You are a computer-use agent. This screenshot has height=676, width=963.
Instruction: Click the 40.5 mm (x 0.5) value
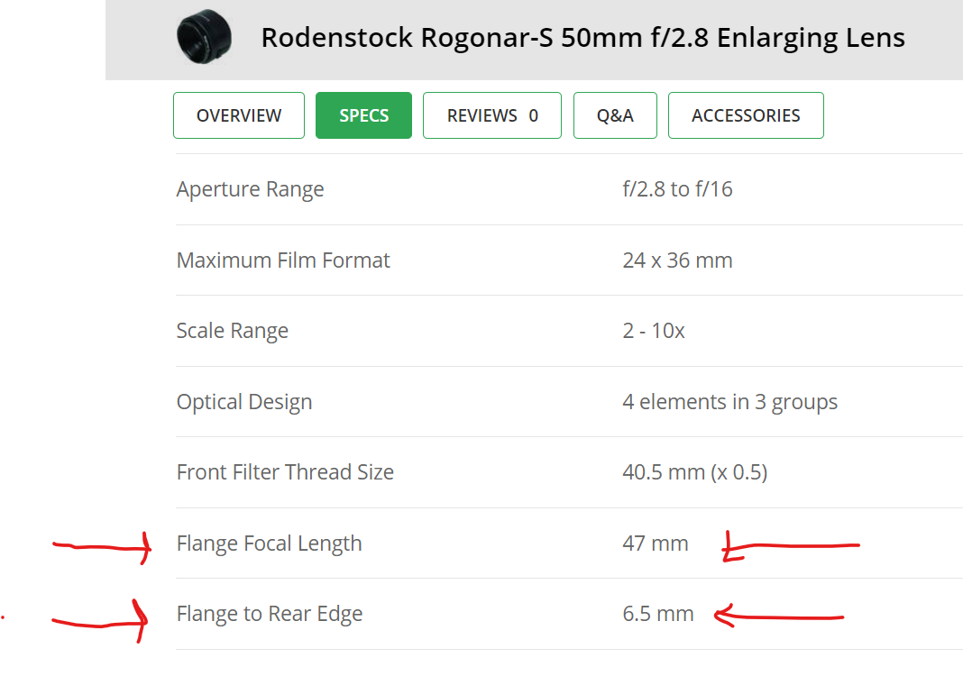(694, 472)
